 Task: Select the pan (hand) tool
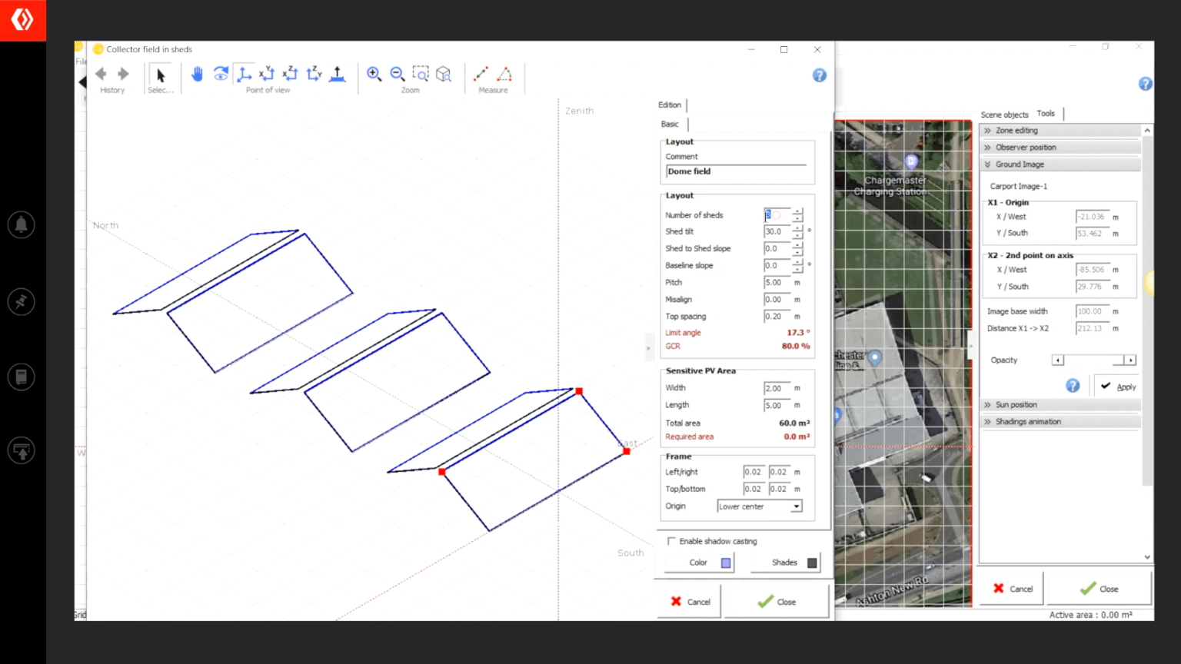[x=198, y=74]
